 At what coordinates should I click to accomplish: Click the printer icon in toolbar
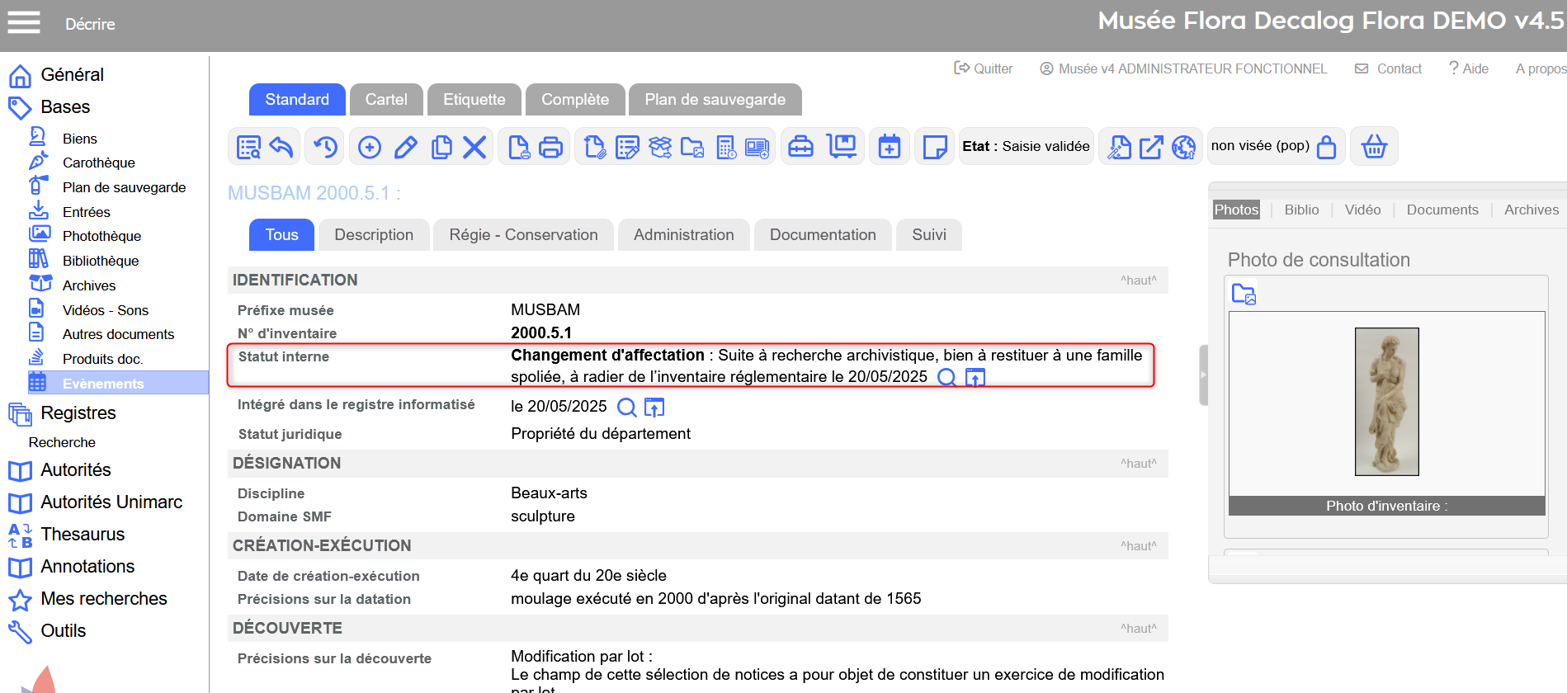(x=550, y=148)
